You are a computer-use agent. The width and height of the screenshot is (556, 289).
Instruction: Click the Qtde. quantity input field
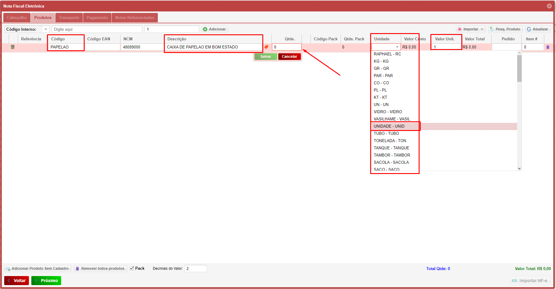[x=286, y=47]
